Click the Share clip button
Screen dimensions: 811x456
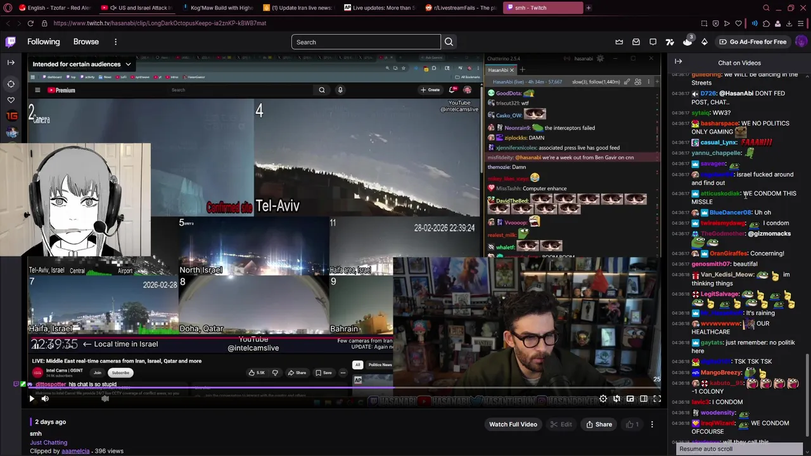point(599,424)
